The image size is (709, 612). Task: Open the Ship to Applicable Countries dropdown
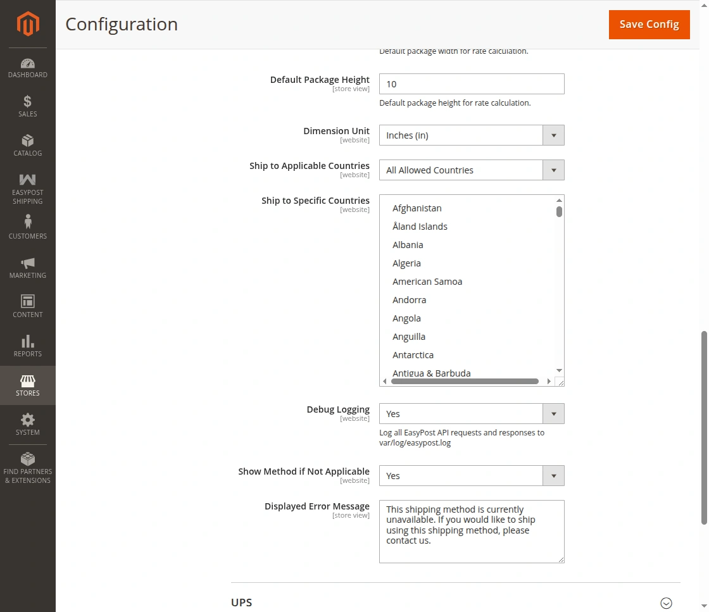pos(472,170)
